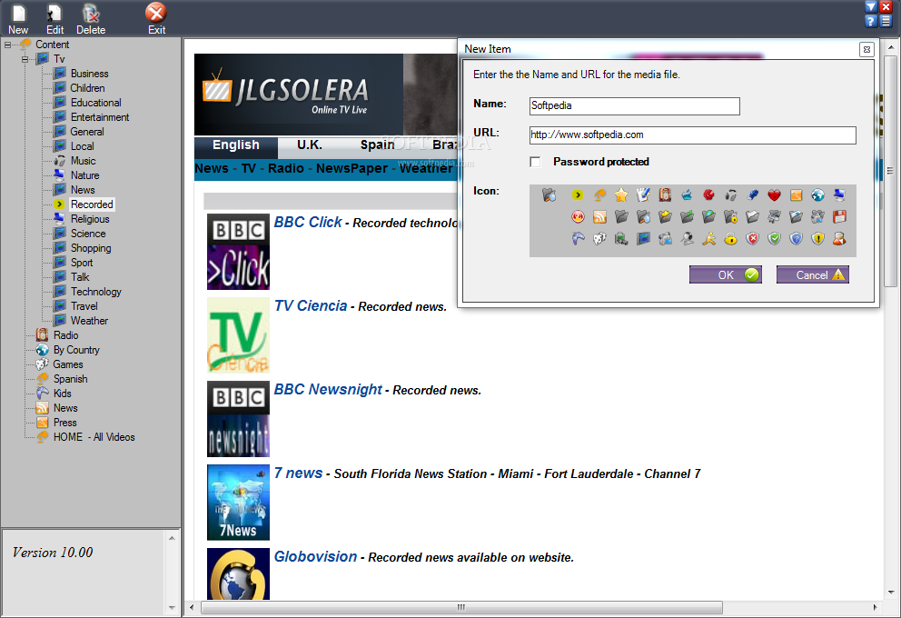Select Entertainment in the tree
Image resolution: width=901 pixels, height=618 pixels.
(x=100, y=117)
